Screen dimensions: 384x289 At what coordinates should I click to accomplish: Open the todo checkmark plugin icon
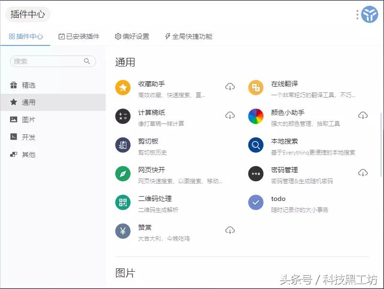tap(256, 203)
